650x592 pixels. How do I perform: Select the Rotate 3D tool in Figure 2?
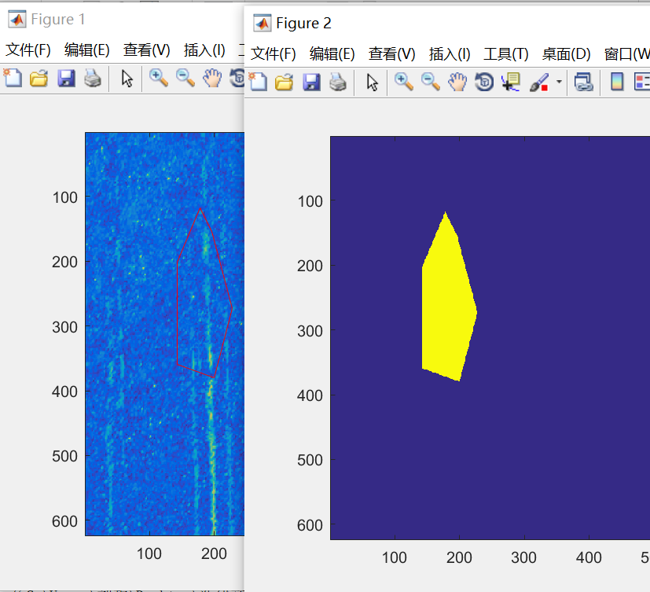click(483, 82)
